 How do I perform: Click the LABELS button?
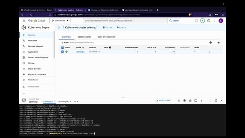tap(121, 28)
